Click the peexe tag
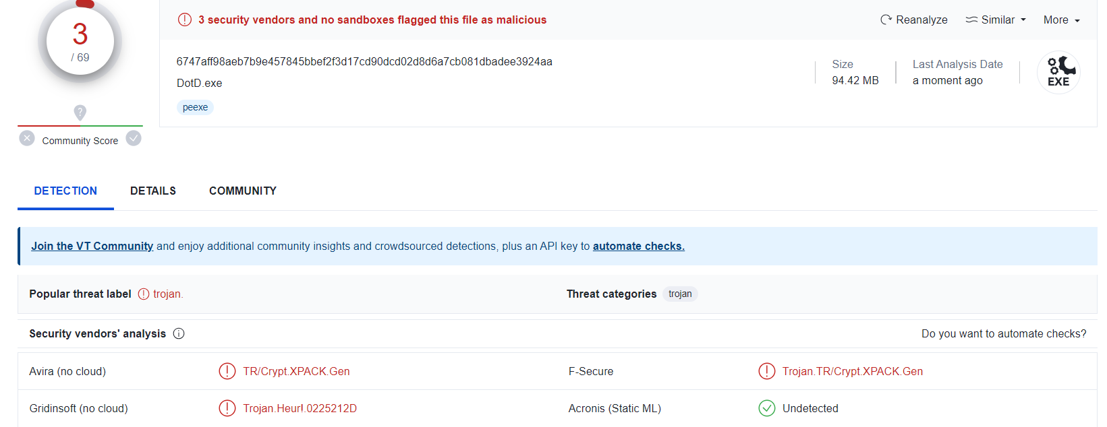1107x427 pixels. (195, 108)
